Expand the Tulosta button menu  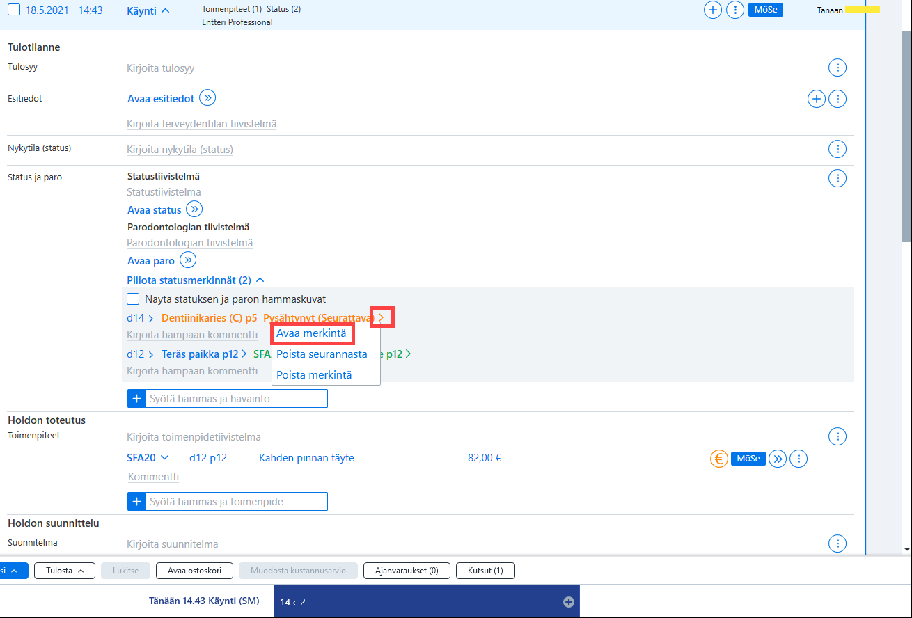65,571
